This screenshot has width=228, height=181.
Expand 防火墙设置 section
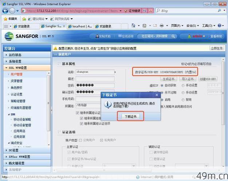(27, 163)
